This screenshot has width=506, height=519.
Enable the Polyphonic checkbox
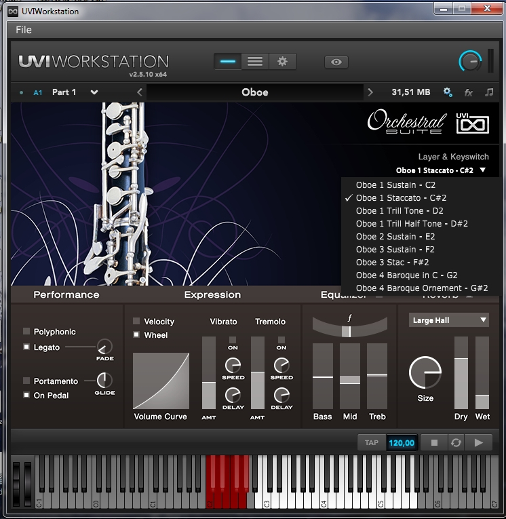pyautogui.click(x=26, y=331)
